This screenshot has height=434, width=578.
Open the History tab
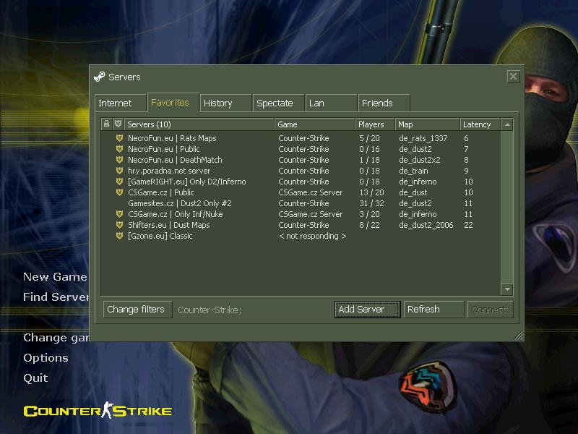coord(225,103)
